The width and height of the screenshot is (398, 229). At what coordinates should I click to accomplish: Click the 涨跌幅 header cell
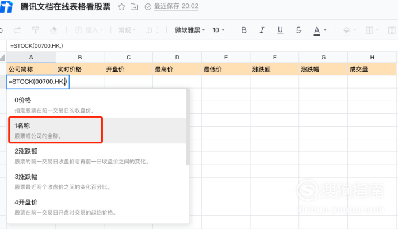tap(323, 69)
